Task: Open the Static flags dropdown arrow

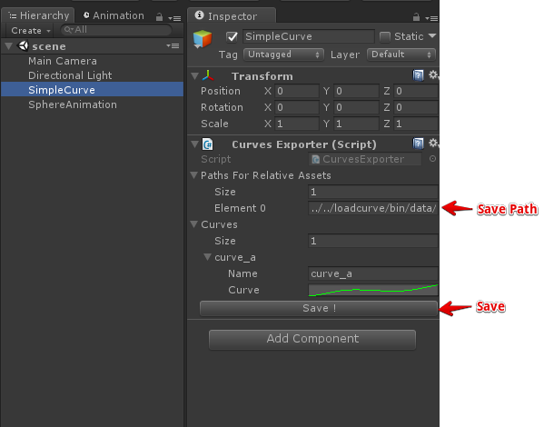Action: (432, 36)
